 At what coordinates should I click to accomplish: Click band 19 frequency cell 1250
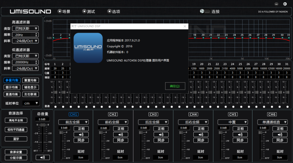pyautogui.click(x=194, y=68)
